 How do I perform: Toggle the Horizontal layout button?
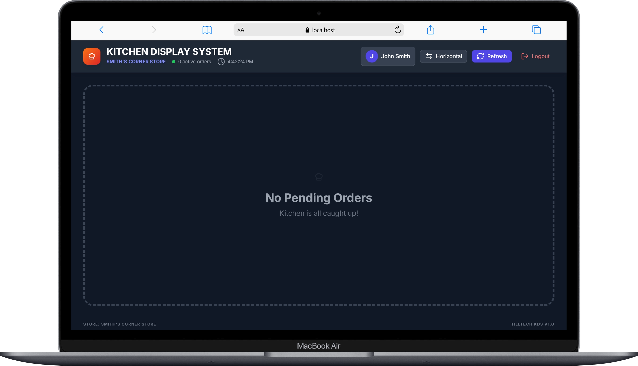[x=443, y=56]
